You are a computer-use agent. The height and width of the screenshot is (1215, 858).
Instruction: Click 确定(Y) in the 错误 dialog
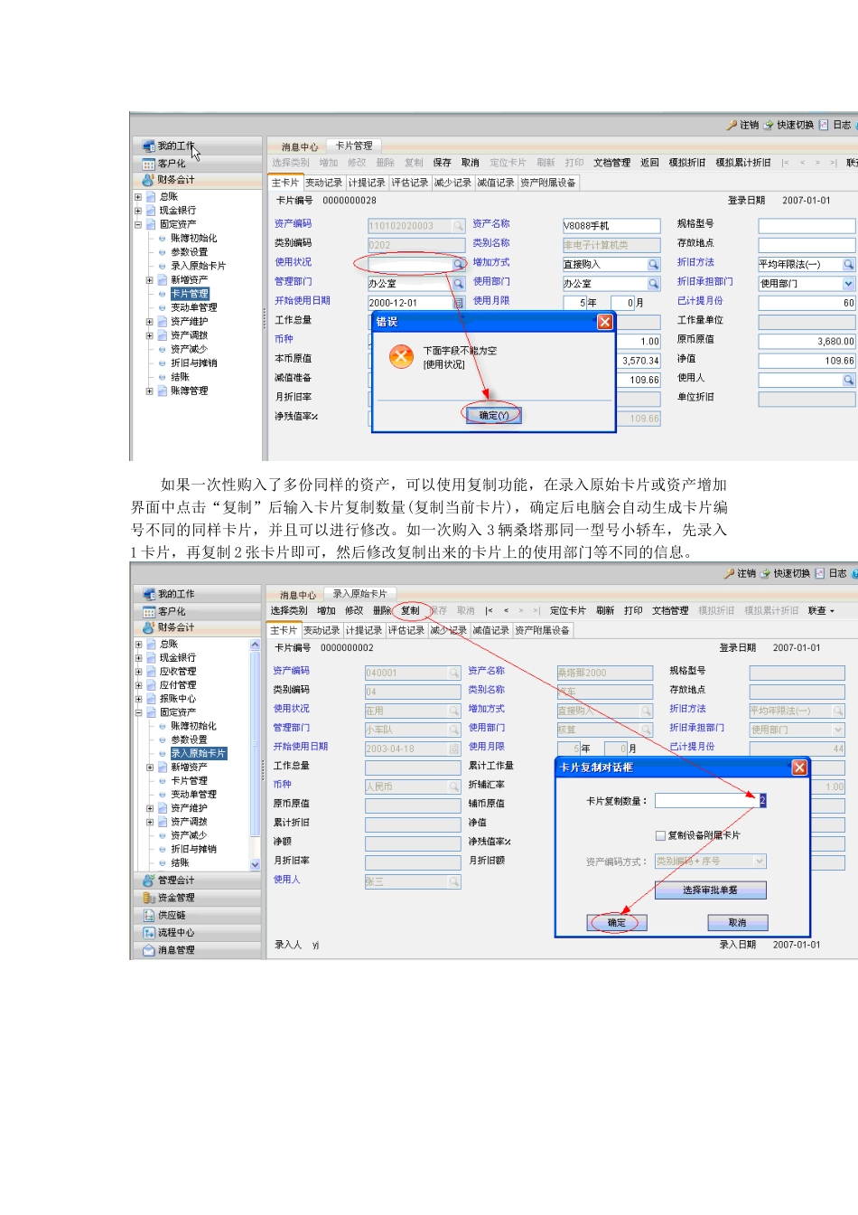pyautogui.click(x=493, y=416)
